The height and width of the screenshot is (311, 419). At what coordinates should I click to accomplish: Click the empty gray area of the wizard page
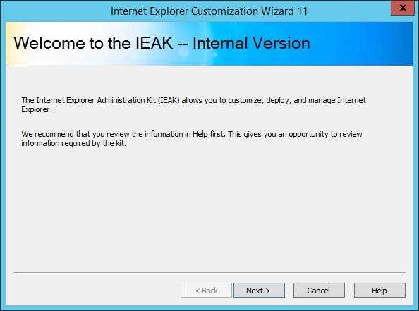click(x=209, y=209)
